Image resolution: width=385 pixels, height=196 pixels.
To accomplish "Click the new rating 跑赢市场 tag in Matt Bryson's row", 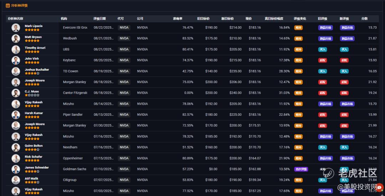I will (x=347, y=38).
